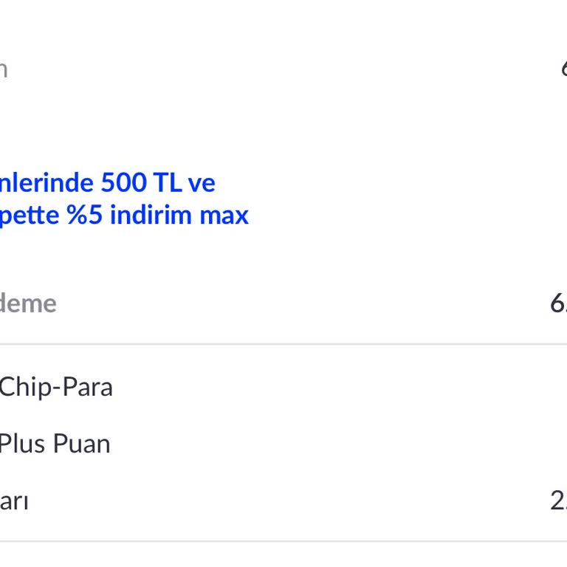The width and height of the screenshot is (567, 567).
Task: Click the "arı" row label
Action: pos(14,501)
